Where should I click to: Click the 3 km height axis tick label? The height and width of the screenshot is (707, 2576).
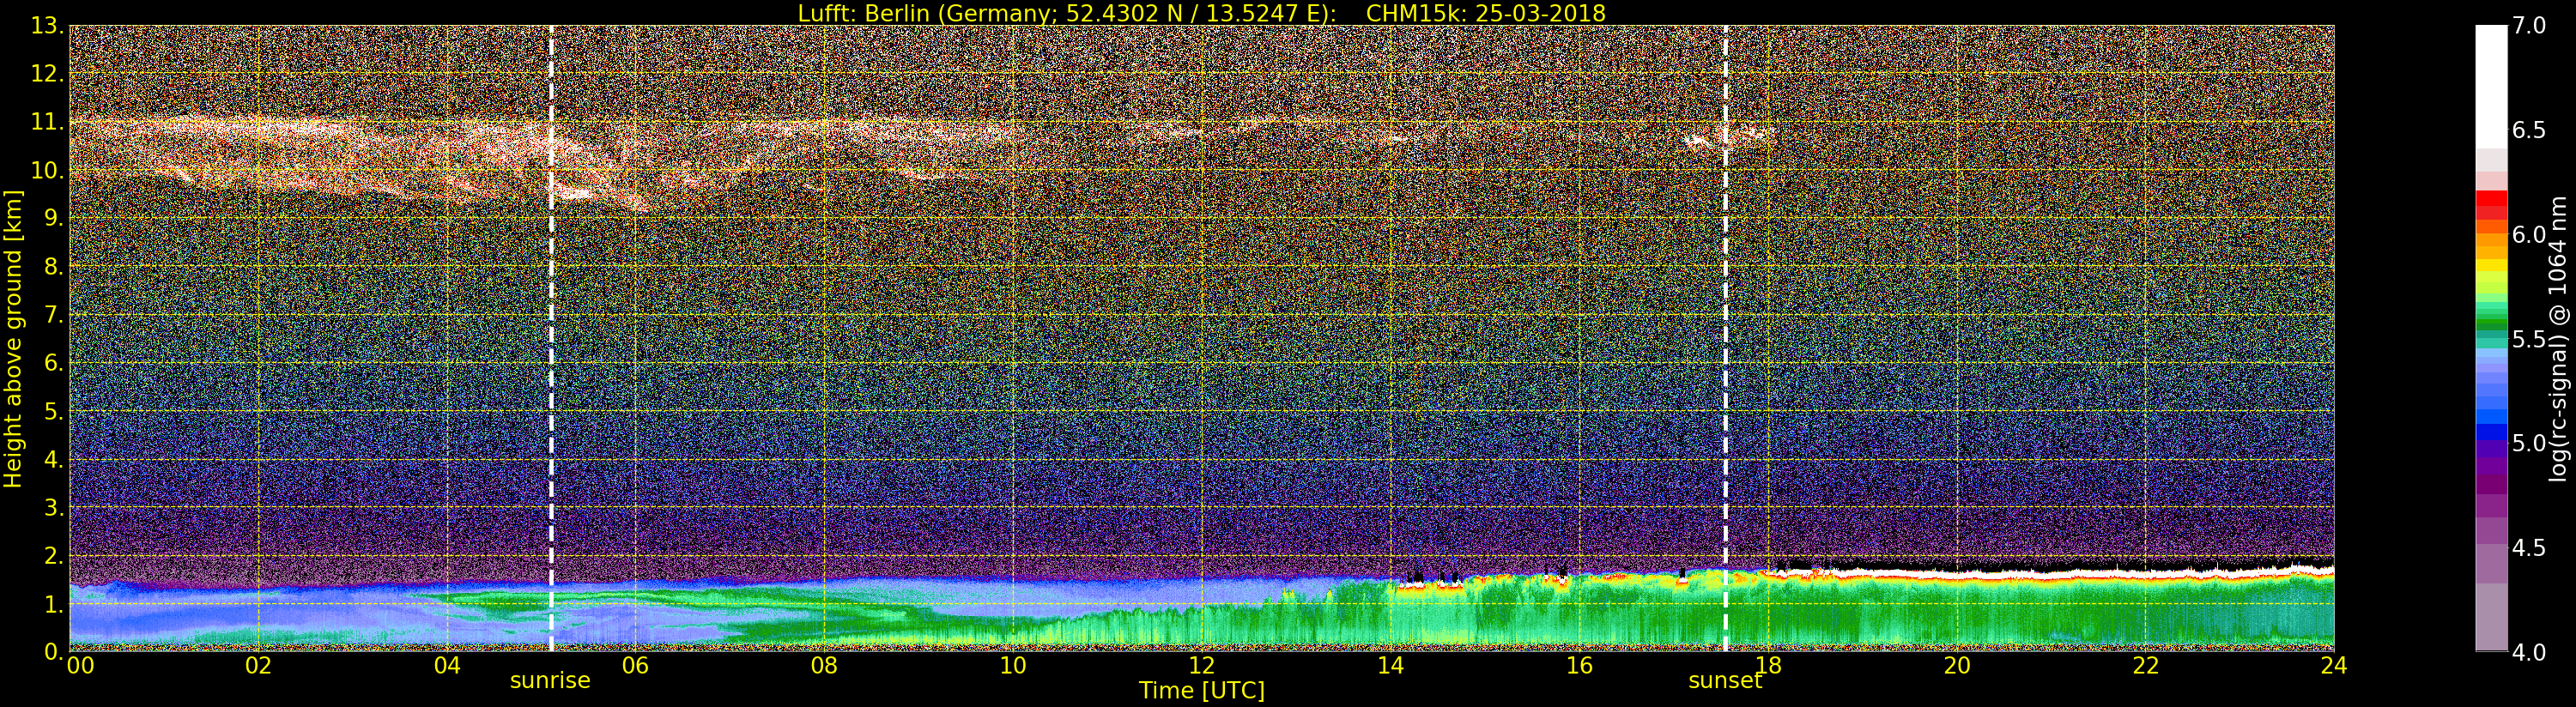52,508
